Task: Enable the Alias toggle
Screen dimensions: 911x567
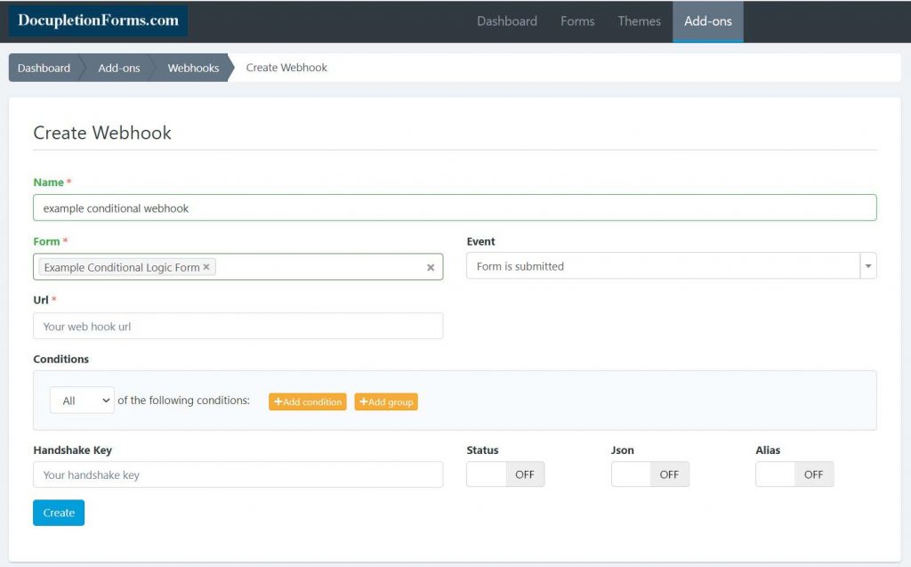Action: 794,474
